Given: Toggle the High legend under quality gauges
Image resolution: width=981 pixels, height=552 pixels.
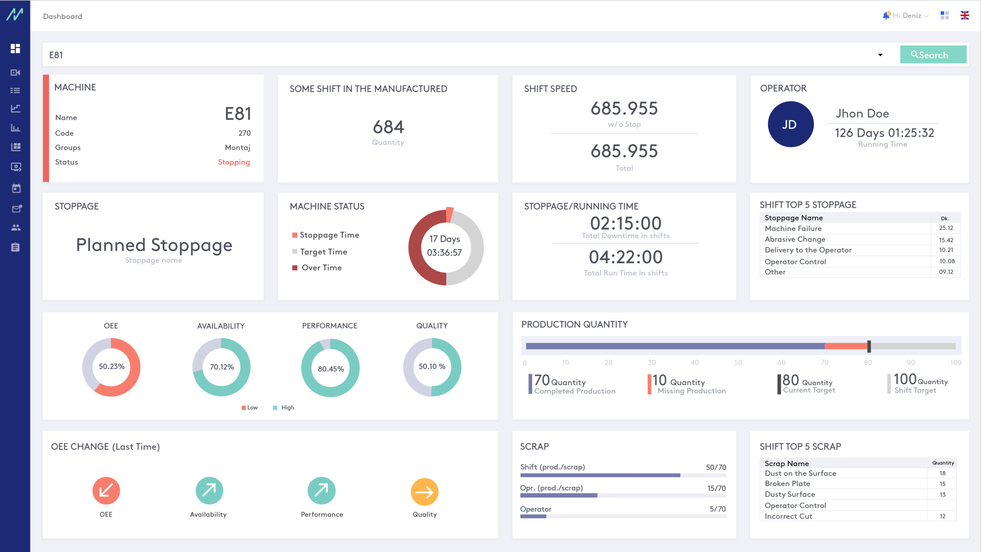Looking at the screenshot, I should (284, 407).
